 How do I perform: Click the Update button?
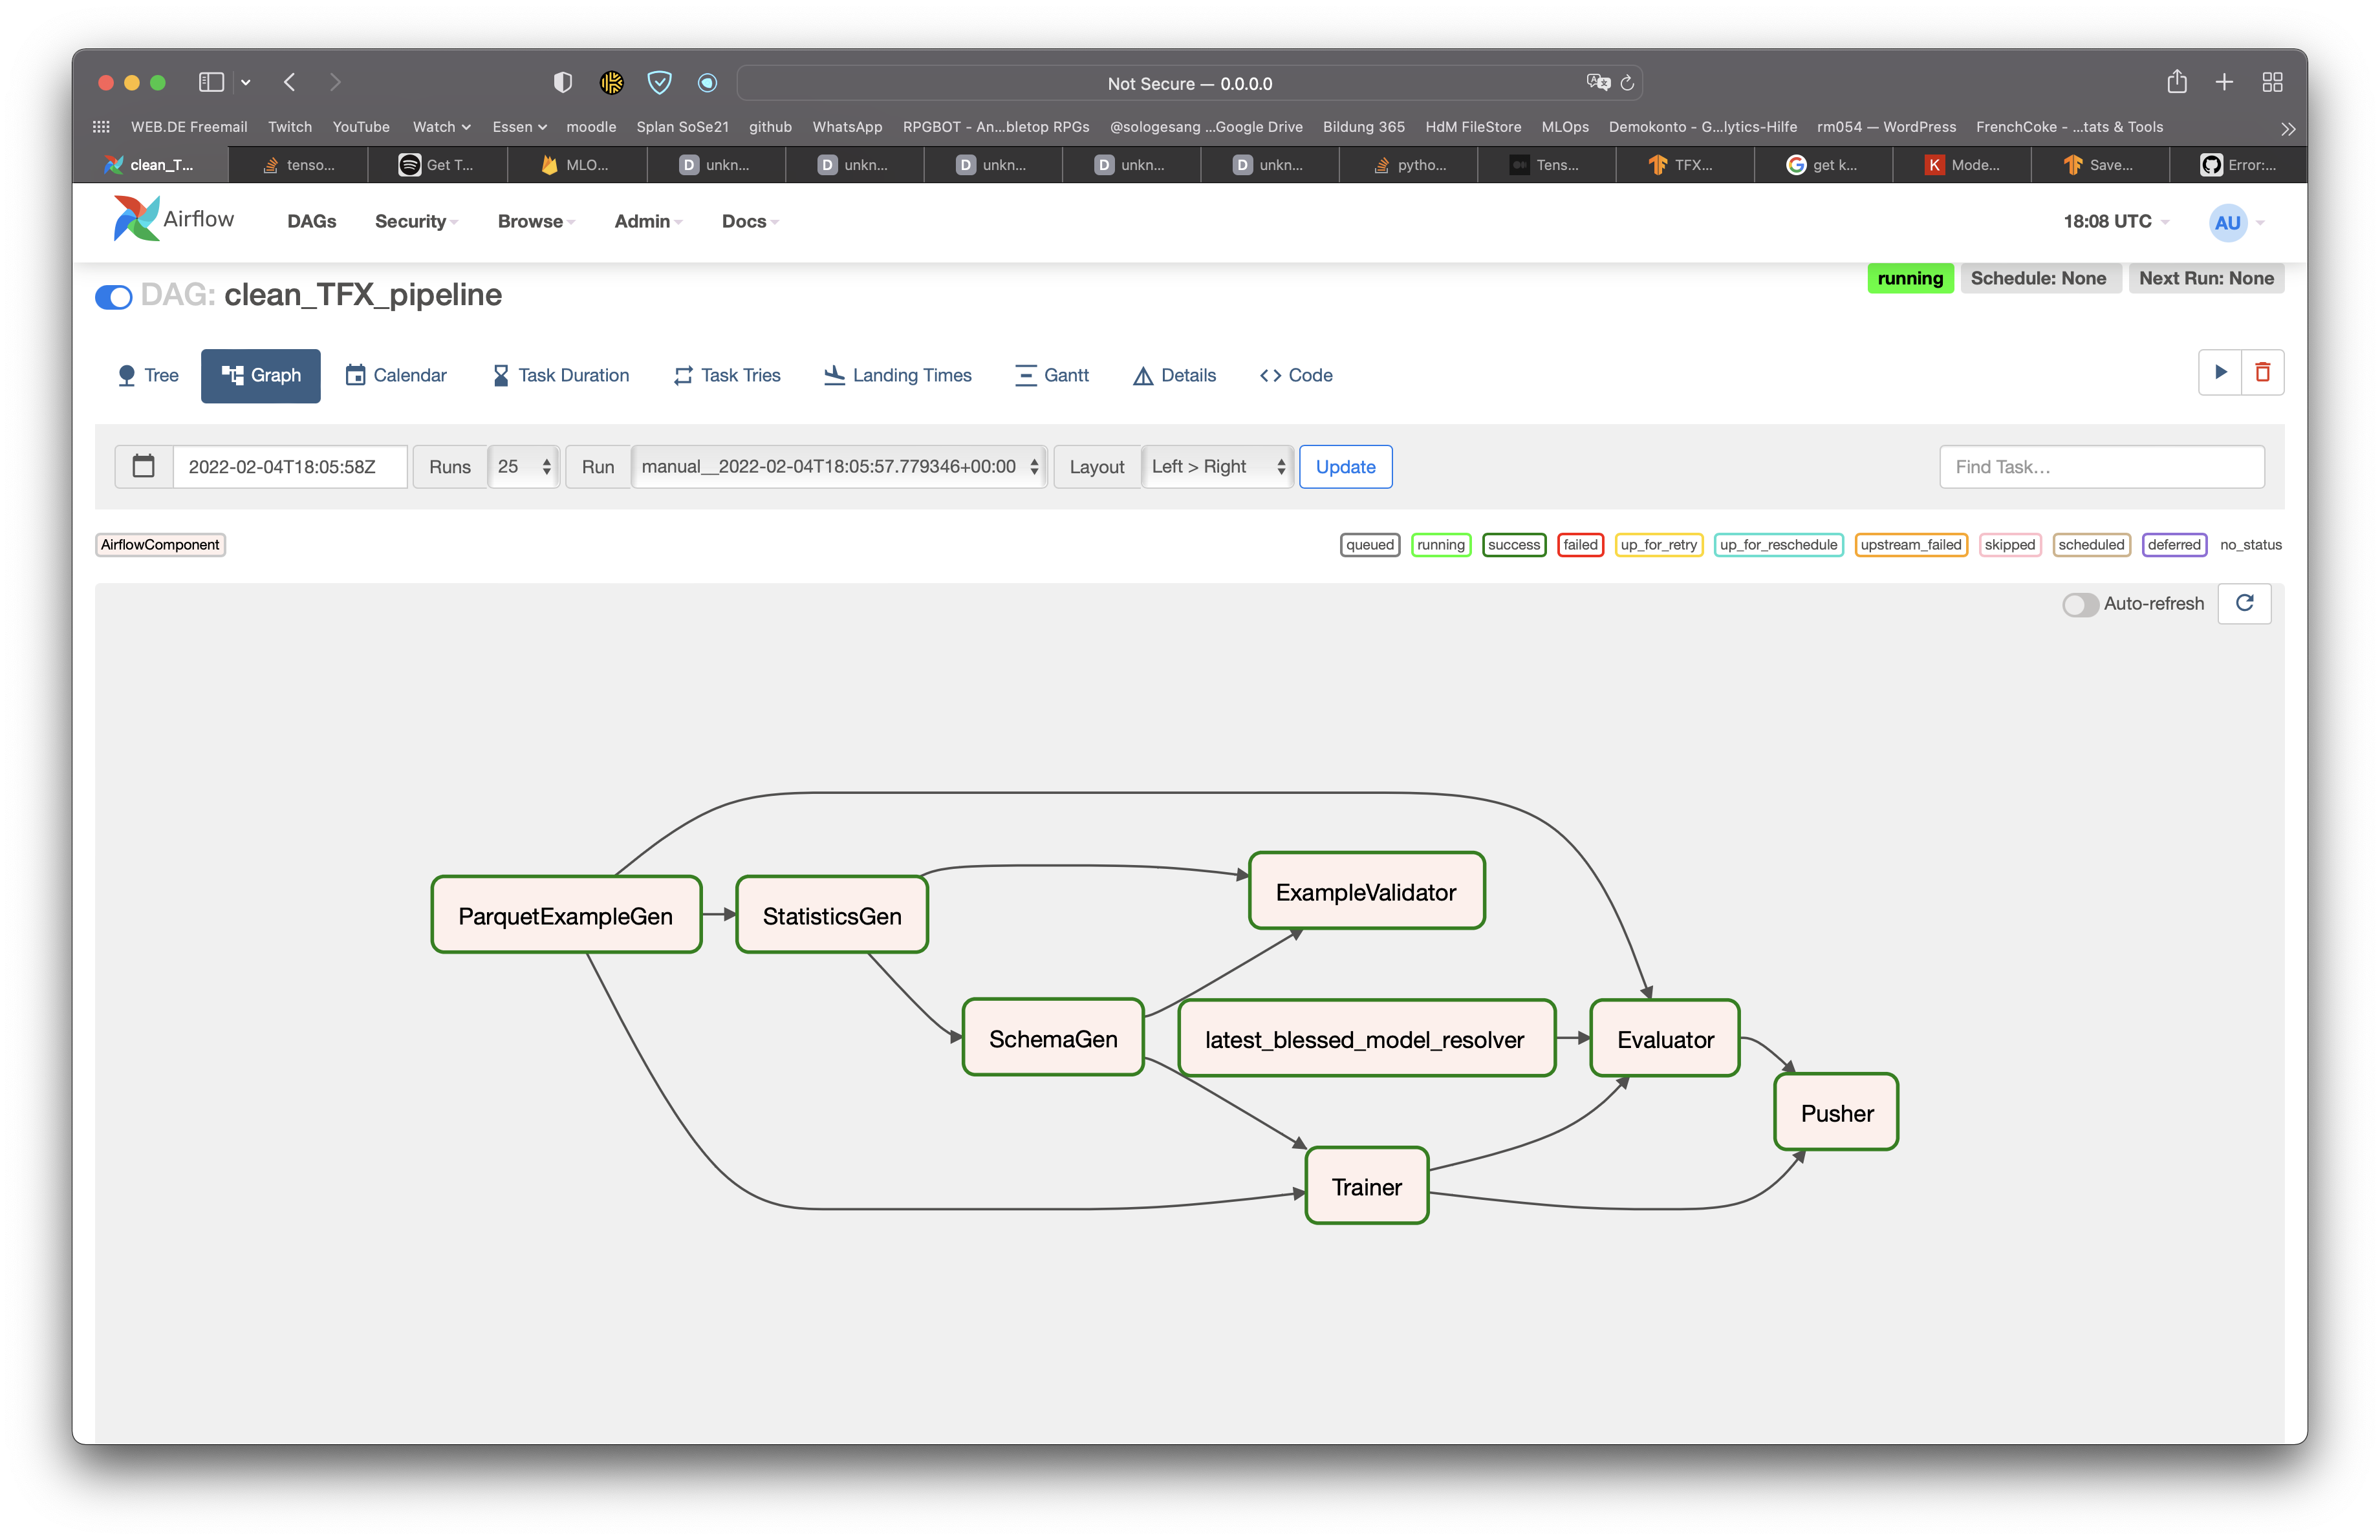(1345, 467)
